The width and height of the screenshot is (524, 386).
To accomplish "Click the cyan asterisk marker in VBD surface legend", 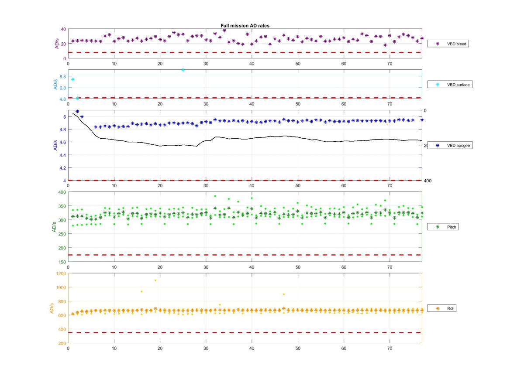I will pyautogui.click(x=437, y=85).
